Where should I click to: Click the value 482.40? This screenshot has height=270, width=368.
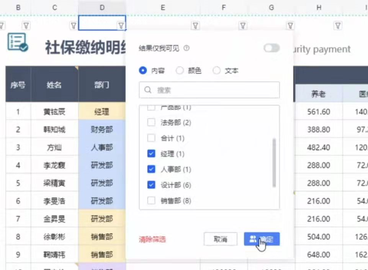tap(319, 147)
